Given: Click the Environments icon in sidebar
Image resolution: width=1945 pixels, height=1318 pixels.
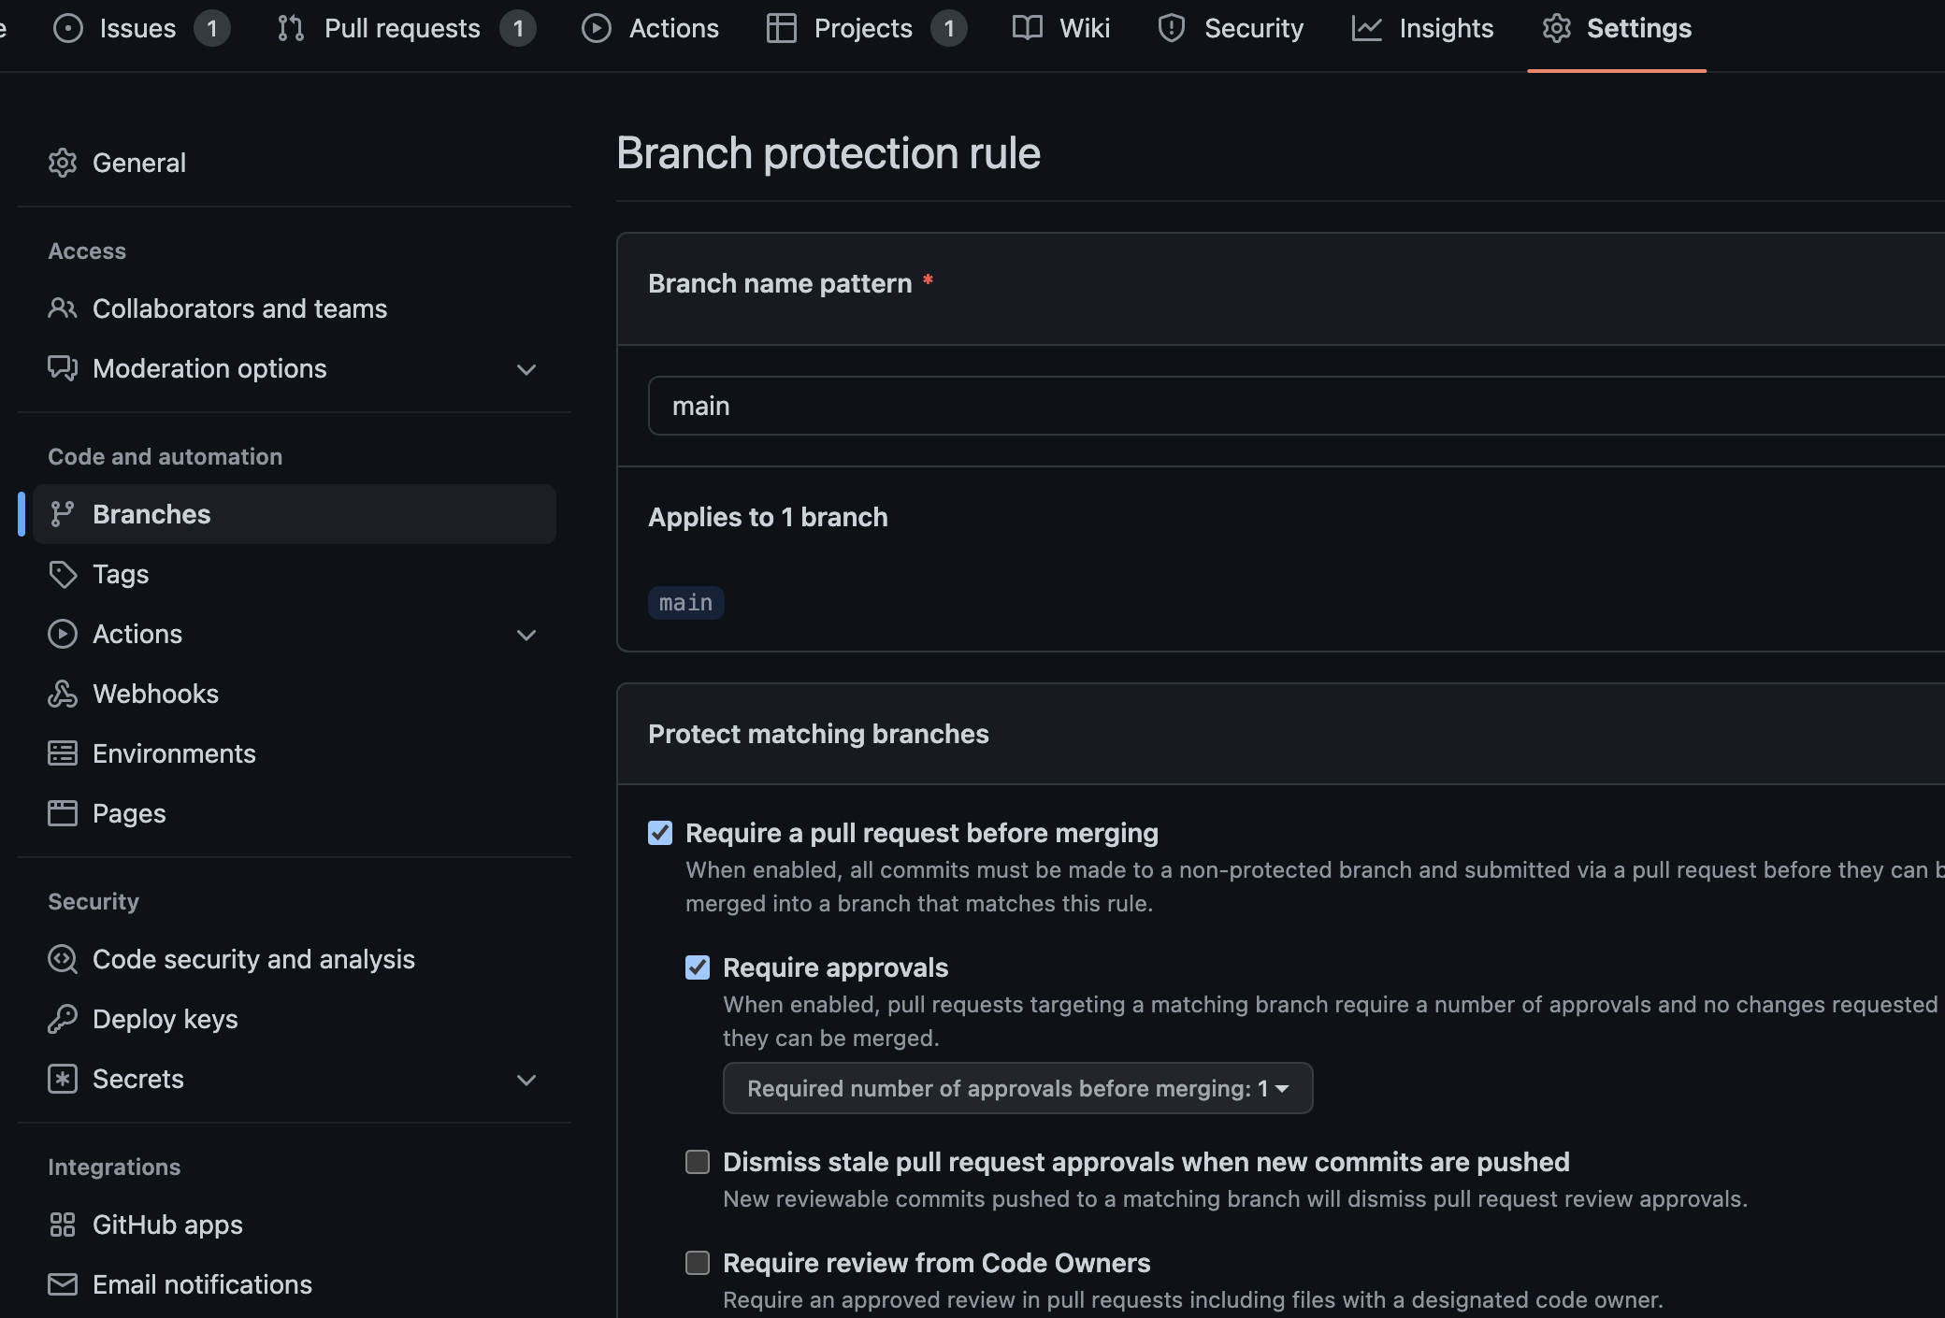Looking at the screenshot, I should coord(63,753).
